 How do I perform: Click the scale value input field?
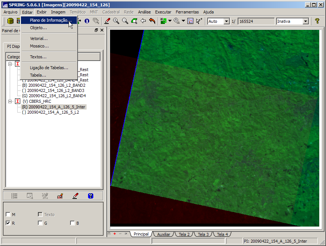click(256, 21)
